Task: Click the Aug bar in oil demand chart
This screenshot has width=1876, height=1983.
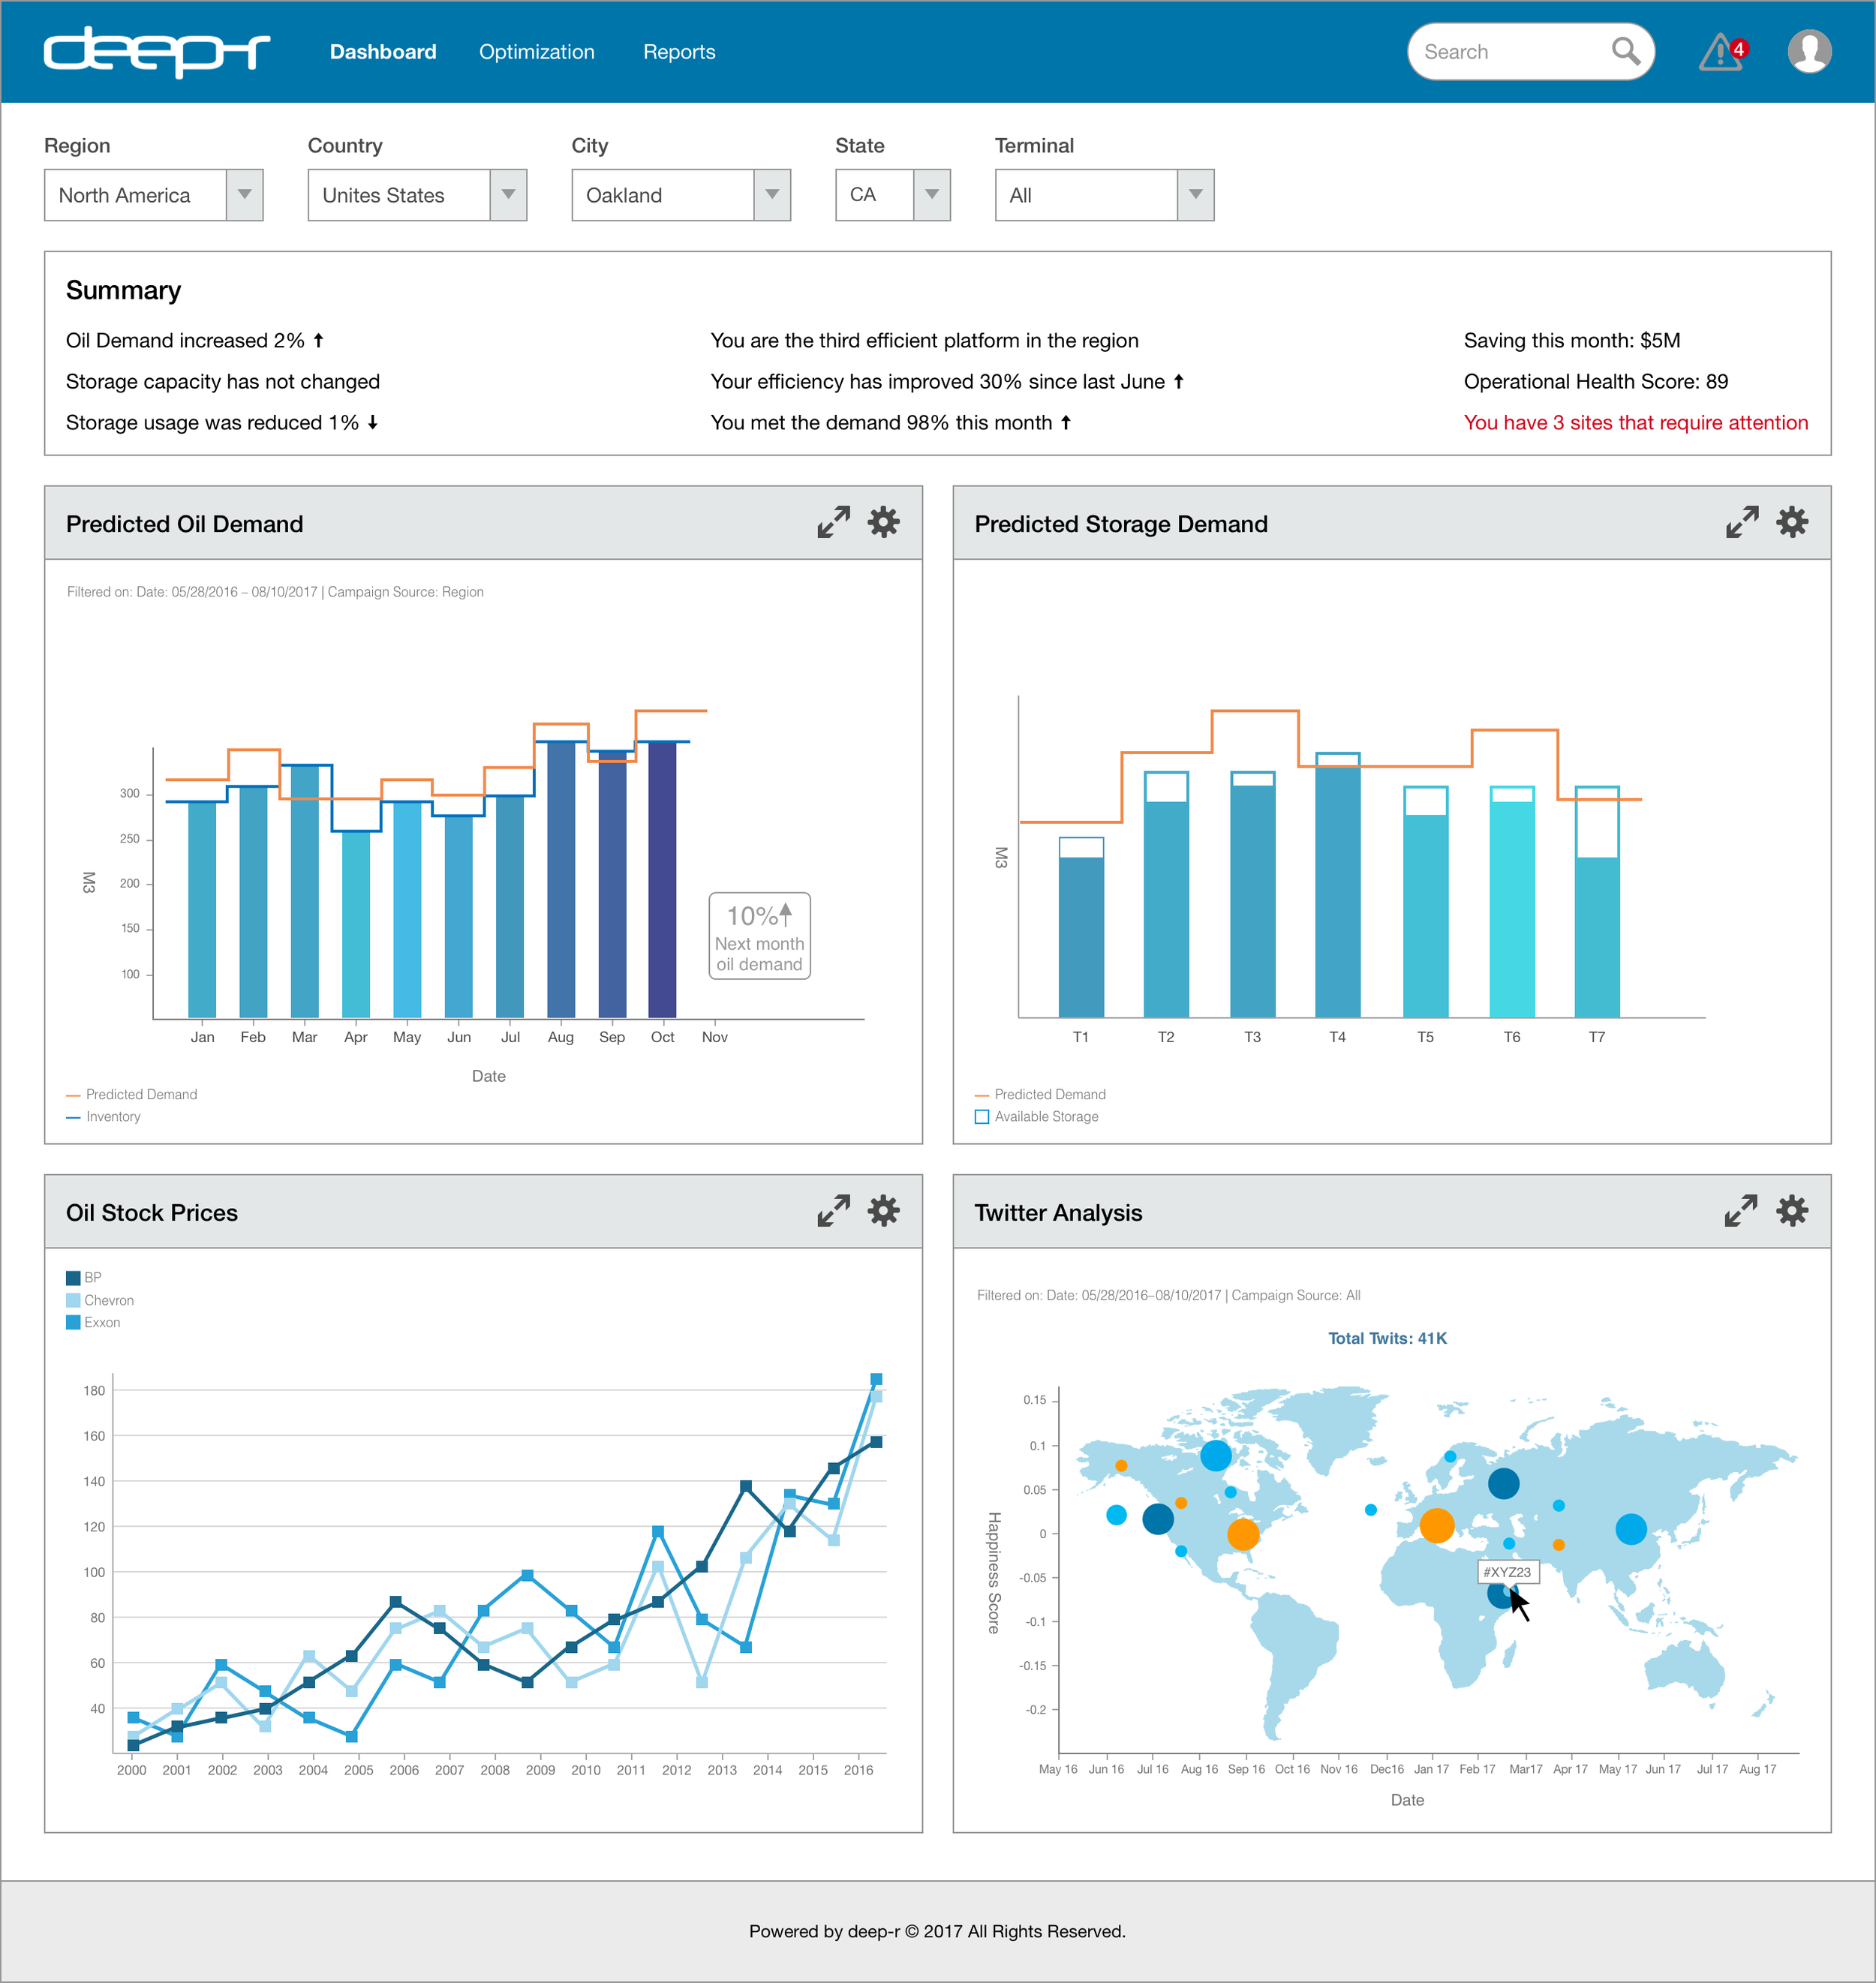Action: (561, 880)
